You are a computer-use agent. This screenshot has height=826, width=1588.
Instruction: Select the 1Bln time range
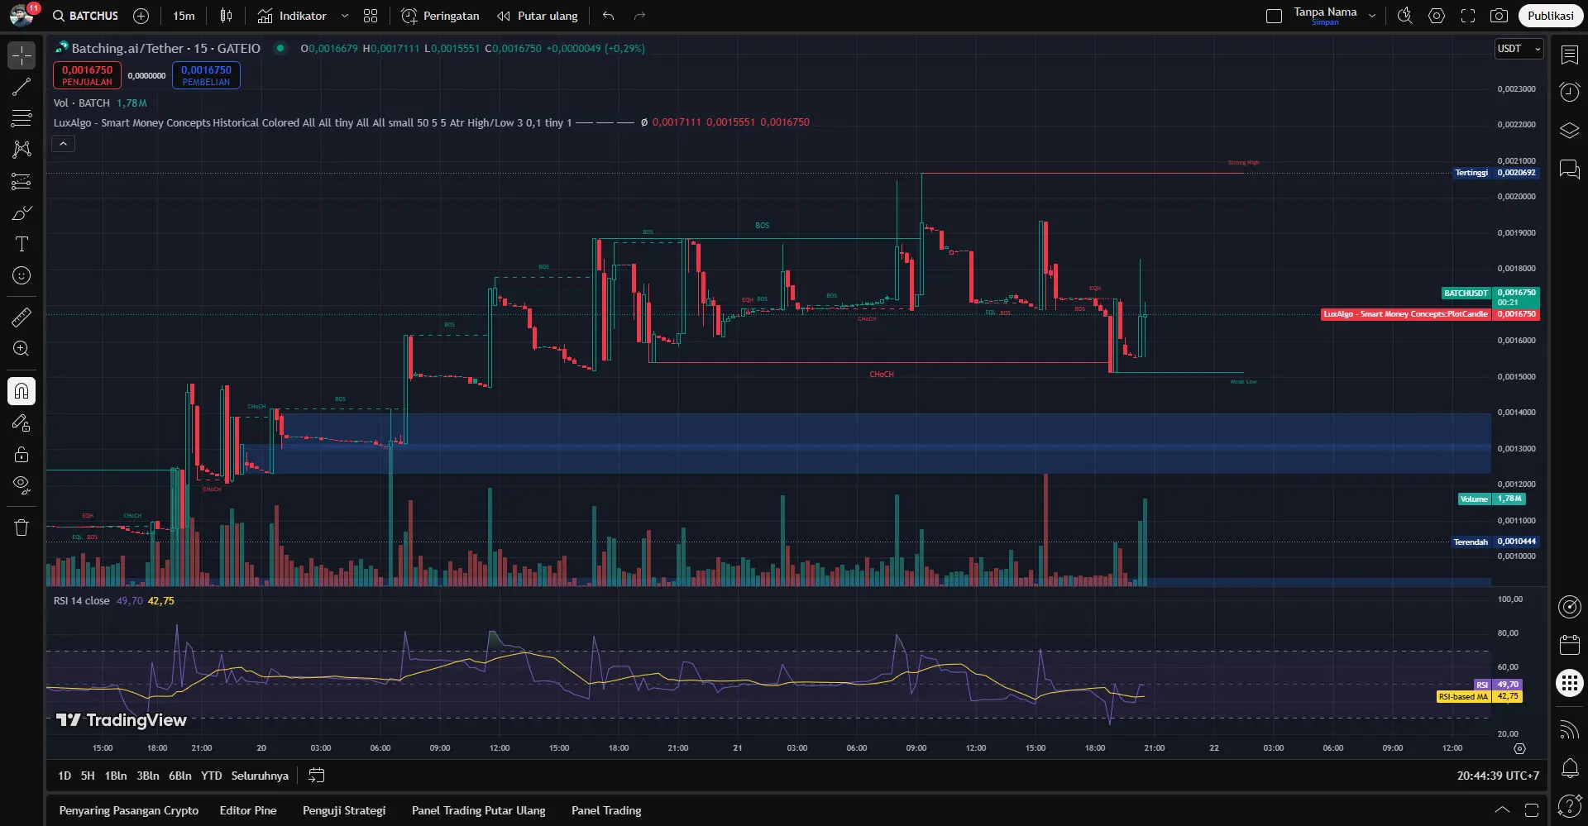point(116,776)
